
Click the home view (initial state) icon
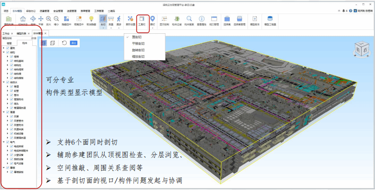tap(23, 19)
